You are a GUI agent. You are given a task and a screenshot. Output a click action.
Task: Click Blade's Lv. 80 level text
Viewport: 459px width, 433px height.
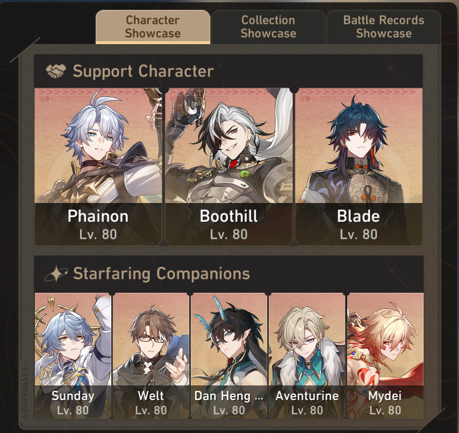(x=358, y=234)
